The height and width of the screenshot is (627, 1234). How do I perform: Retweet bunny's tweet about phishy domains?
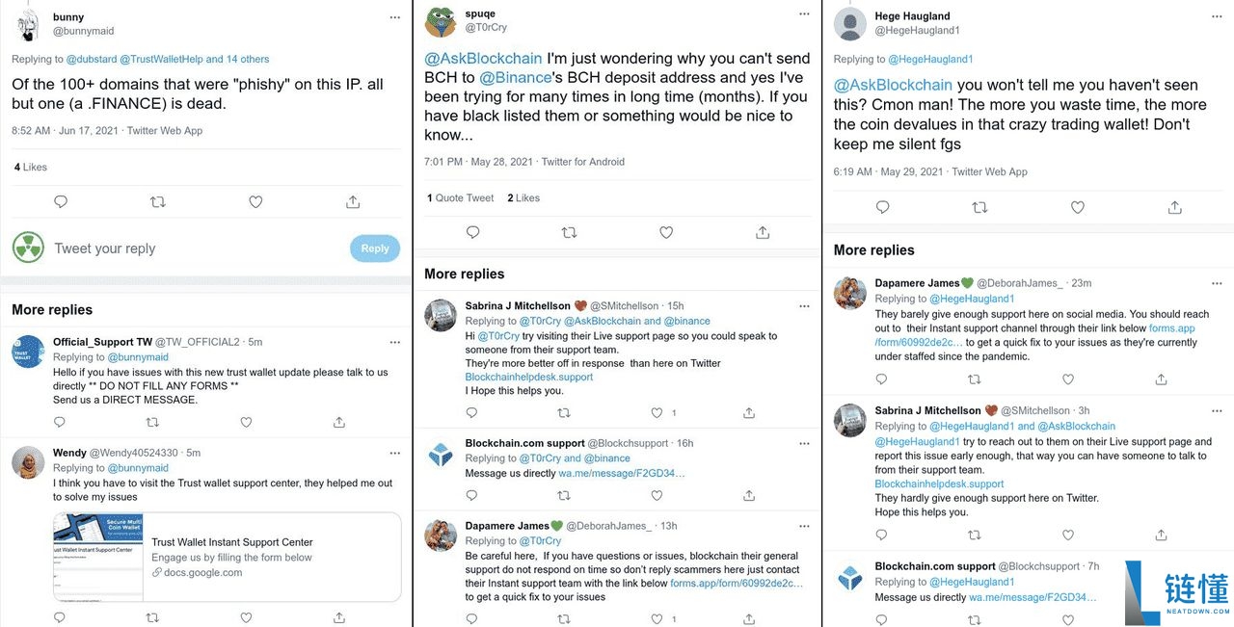tap(158, 202)
